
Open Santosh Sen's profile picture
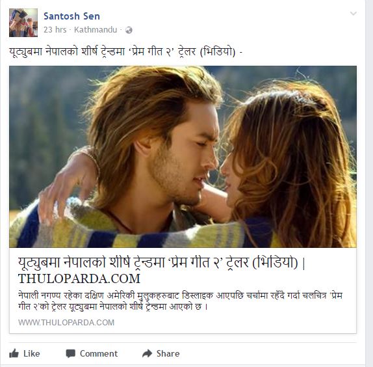pos(23,23)
